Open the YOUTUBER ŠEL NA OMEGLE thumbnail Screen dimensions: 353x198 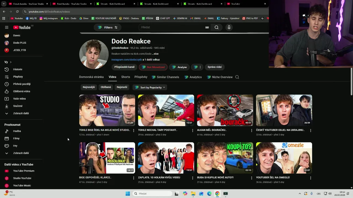(x=284, y=158)
